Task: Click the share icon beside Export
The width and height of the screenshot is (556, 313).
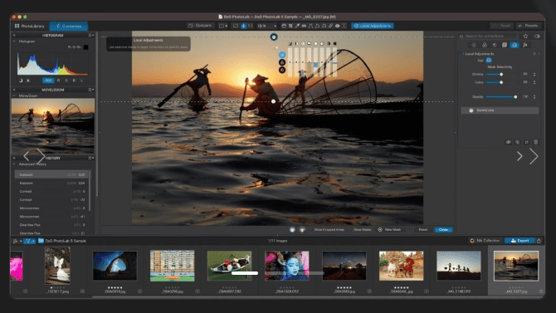Action: 539,241
